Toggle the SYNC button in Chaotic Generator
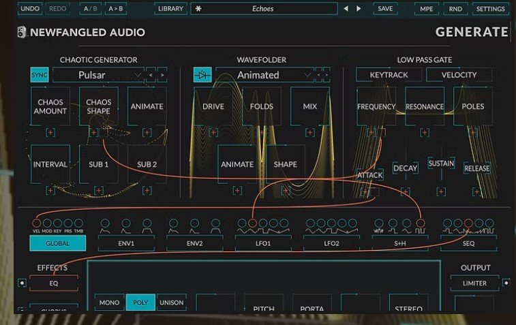 tap(40, 75)
